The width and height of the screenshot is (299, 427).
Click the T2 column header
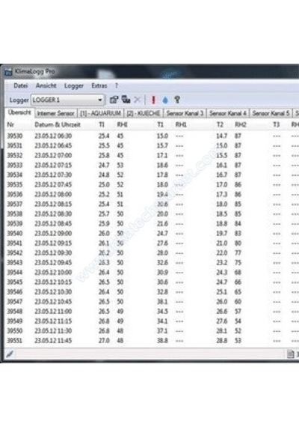coord(220,124)
